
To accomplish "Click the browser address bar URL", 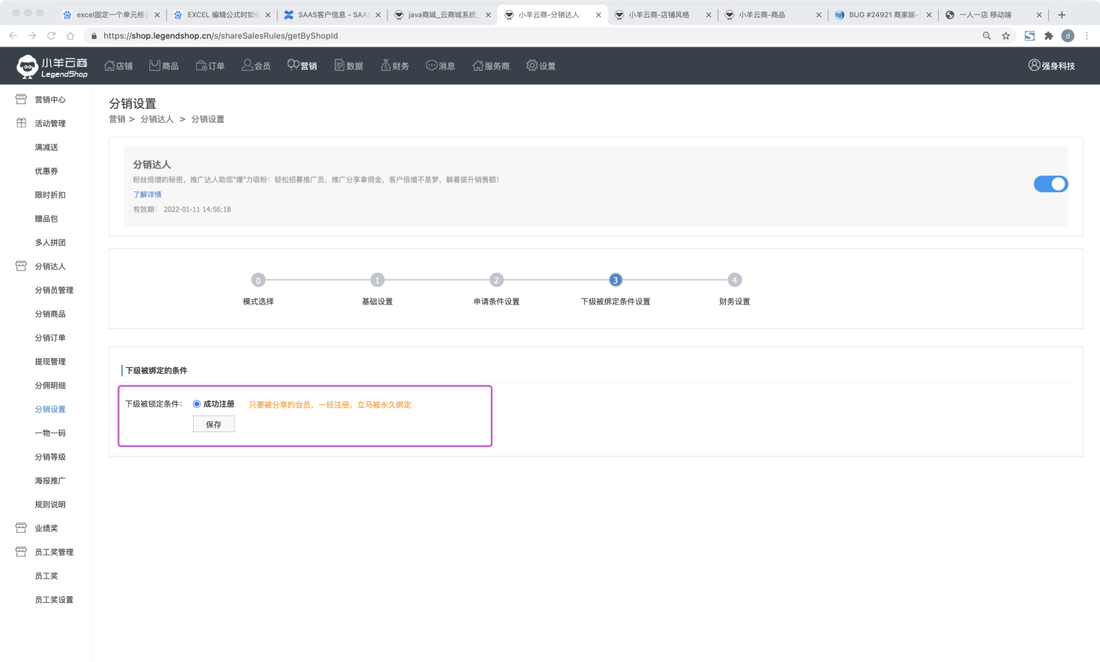I will point(220,35).
